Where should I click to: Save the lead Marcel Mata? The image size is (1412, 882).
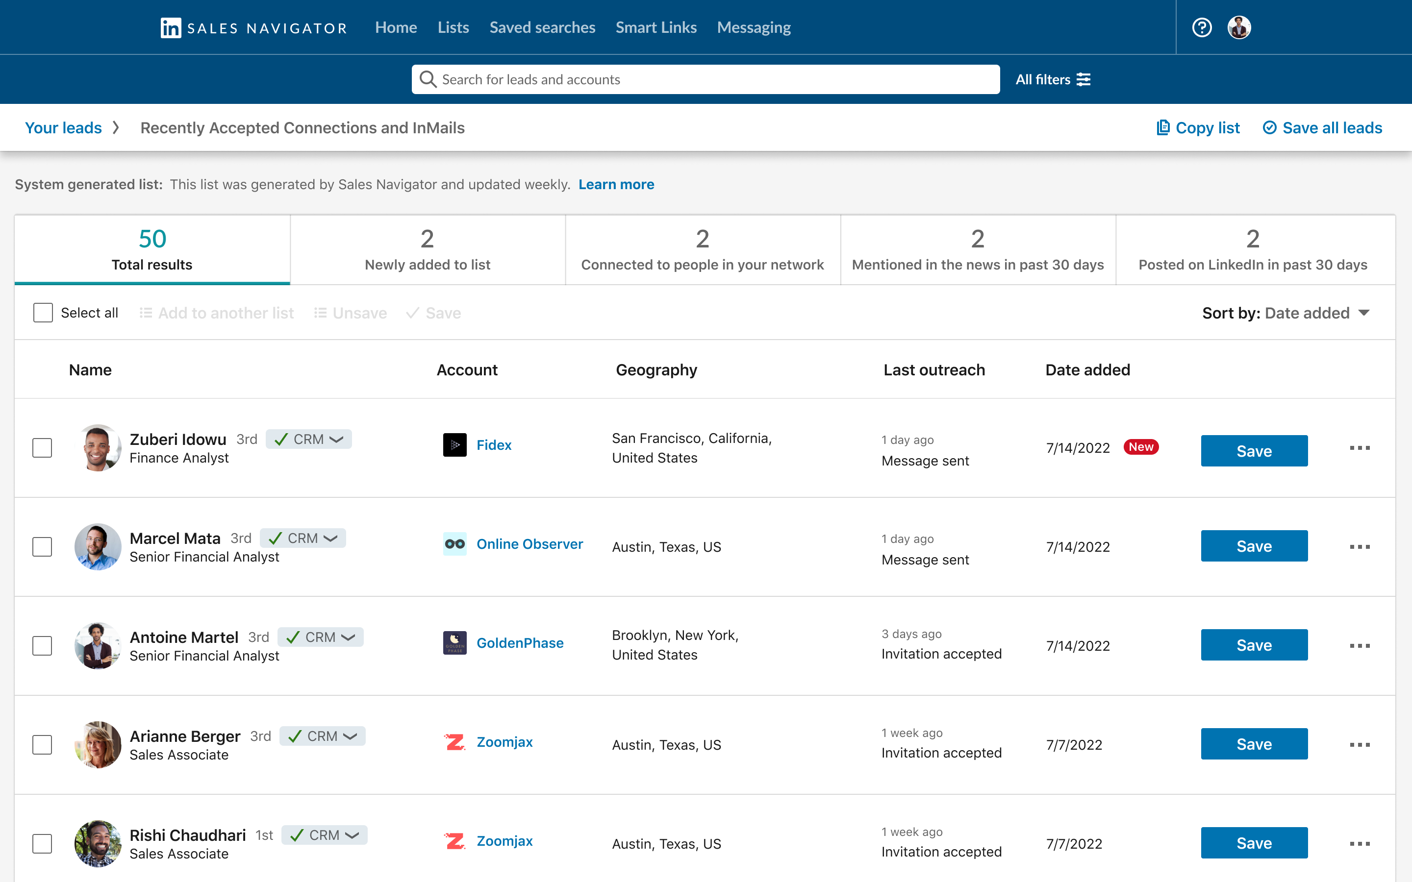tap(1254, 546)
